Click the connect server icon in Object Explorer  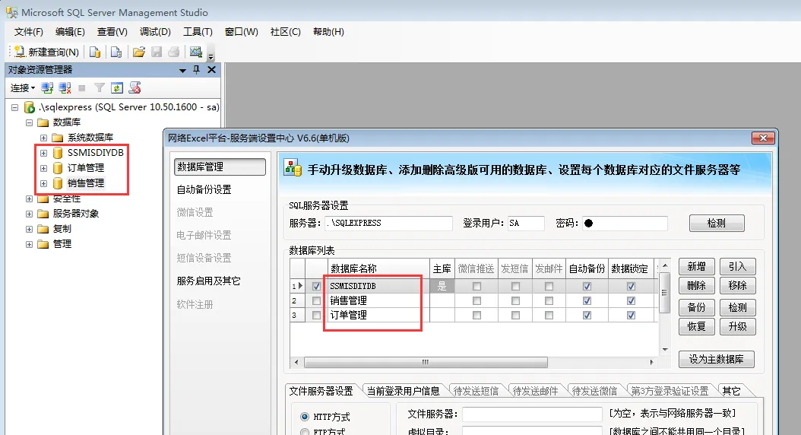pos(48,88)
